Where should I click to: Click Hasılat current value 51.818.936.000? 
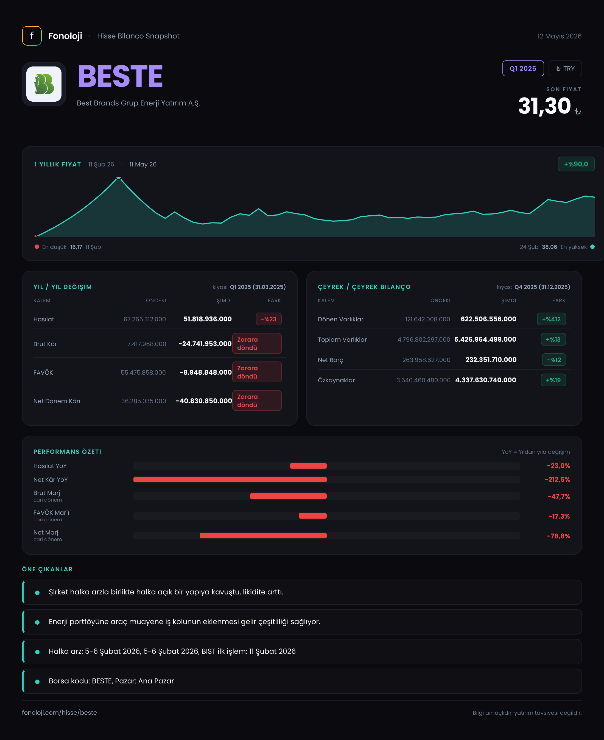coord(207,319)
